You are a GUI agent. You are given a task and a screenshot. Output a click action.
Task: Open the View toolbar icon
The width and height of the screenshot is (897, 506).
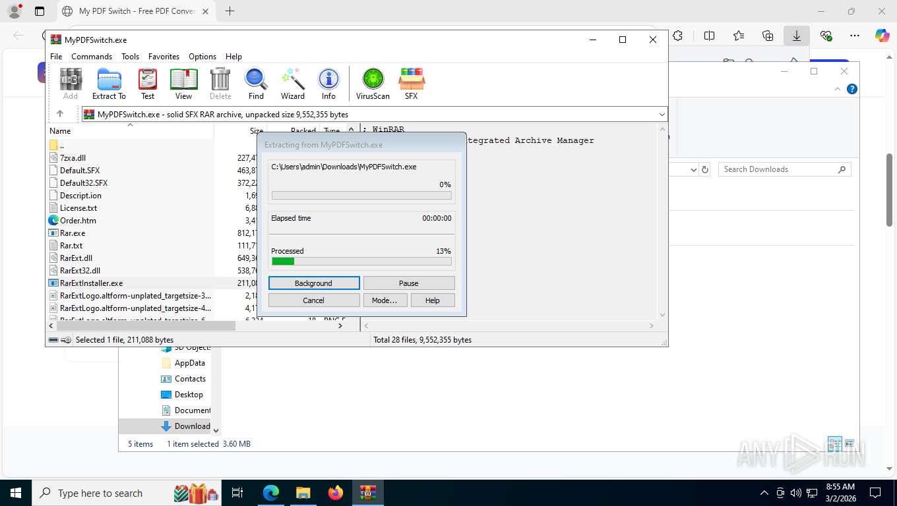pyautogui.click(x=183, y=84)
